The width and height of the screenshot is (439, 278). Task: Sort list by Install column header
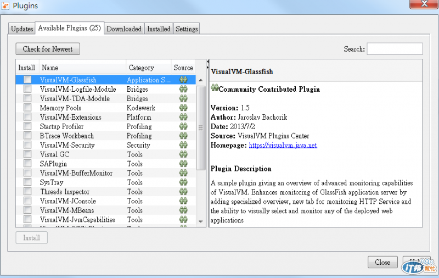[x=27, y=68]
